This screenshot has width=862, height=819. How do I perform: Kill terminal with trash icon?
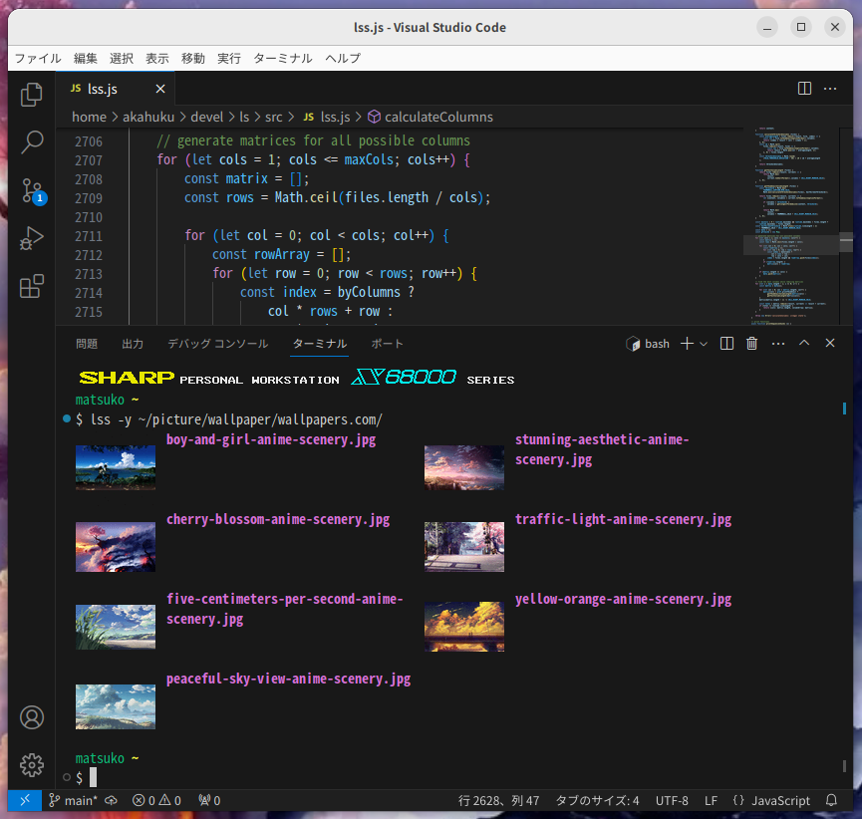point(751,344)
